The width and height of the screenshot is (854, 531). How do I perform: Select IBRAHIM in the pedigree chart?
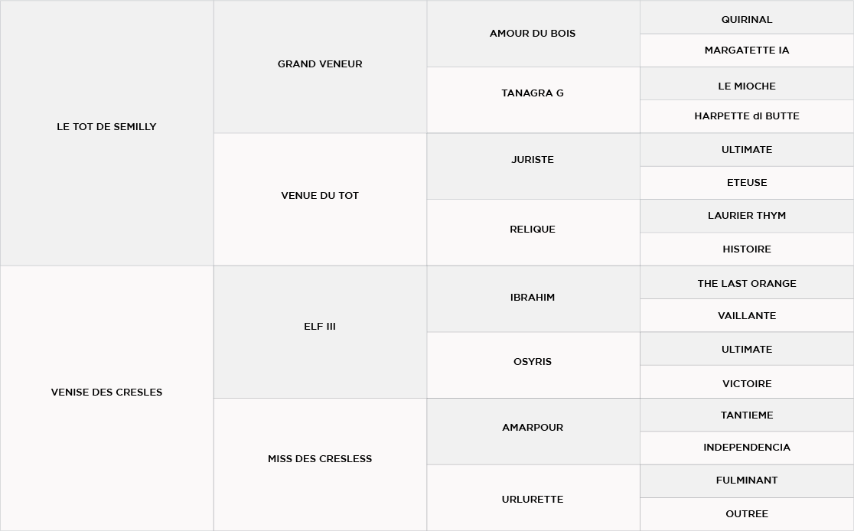(x=533, y=298)
